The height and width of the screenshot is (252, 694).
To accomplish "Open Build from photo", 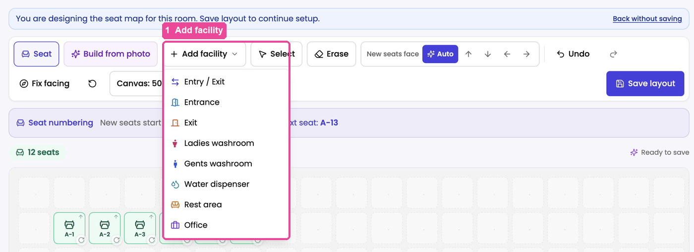I will pyautogui.click(x=111, y=54).
